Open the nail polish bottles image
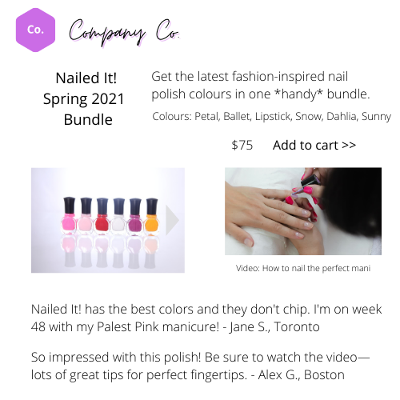 click(x=108, y=220)
